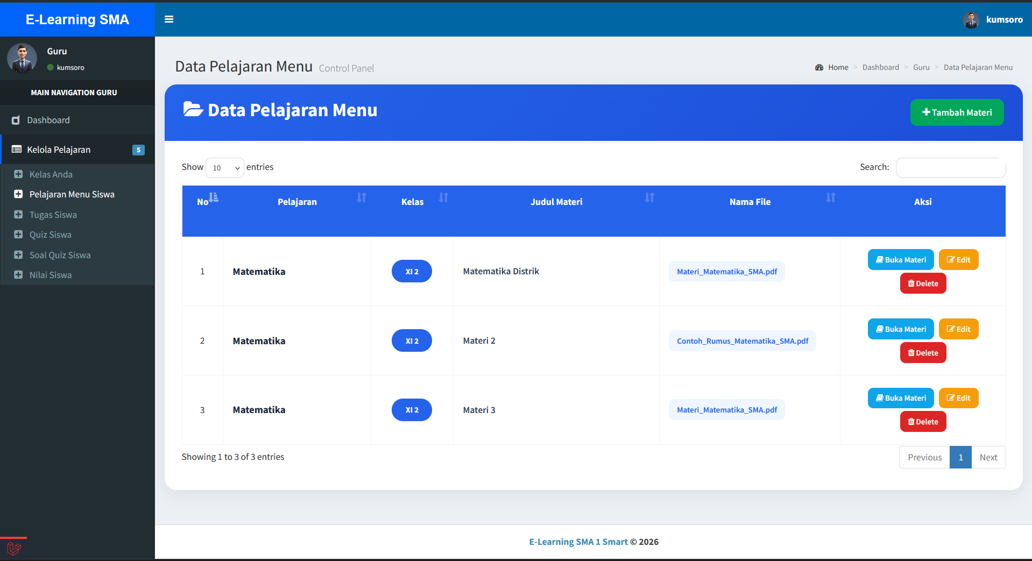Click the Dashboard breadcrumb link
1032x561 pixels.
point(880,67)
